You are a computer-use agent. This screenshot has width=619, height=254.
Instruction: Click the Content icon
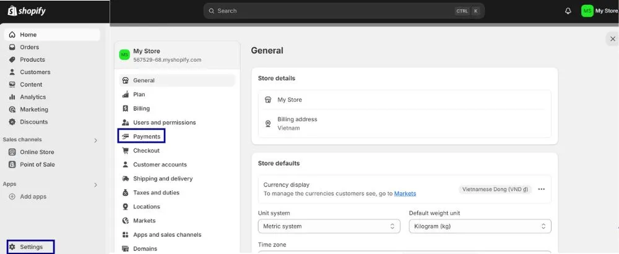click(12, 85)
